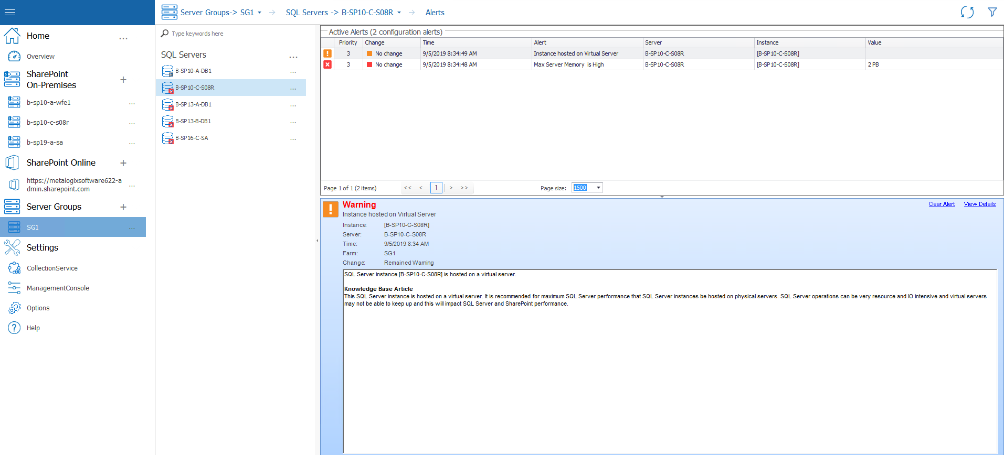Sort by Instance column header

pyautogui.click(x=810, y=42)
